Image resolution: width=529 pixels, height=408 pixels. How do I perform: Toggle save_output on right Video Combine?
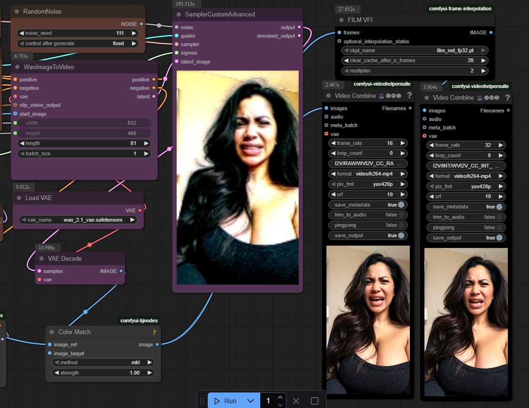466,238
